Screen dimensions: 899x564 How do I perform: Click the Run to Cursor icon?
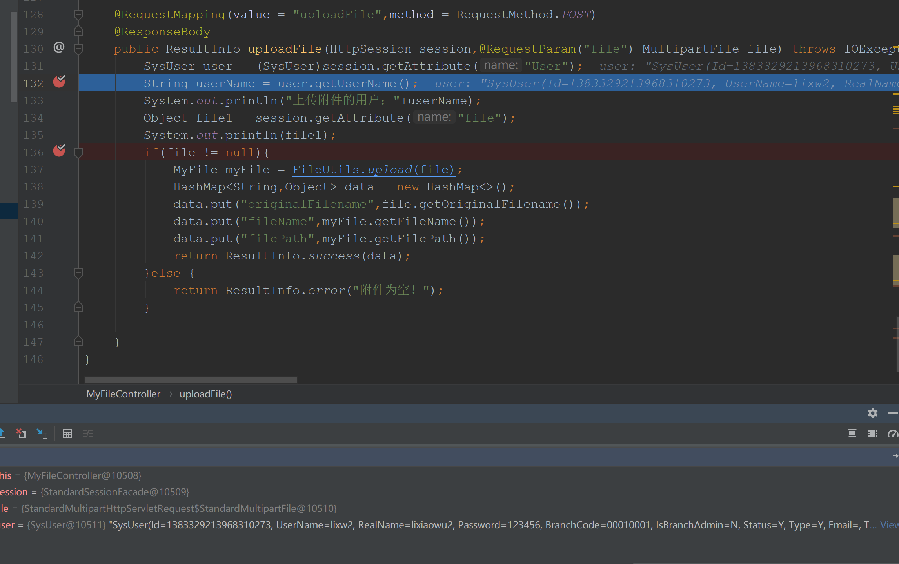pyautogui.click(x=42, y=433)
